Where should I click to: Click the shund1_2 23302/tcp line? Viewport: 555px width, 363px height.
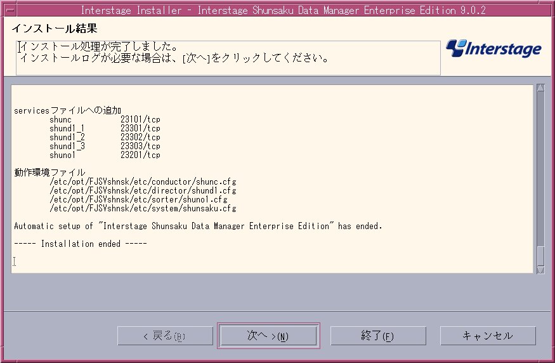105,137
